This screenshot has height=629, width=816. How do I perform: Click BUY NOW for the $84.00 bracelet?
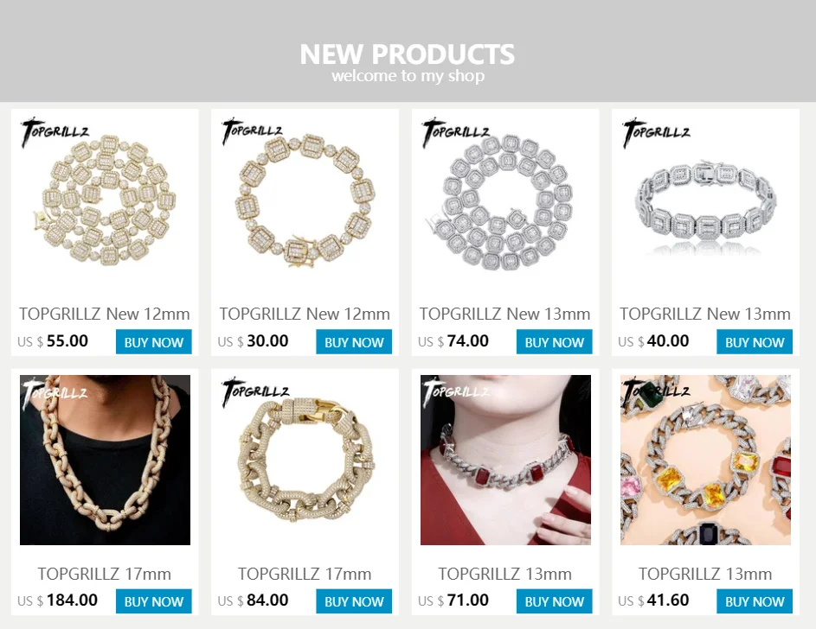(354, 601)
